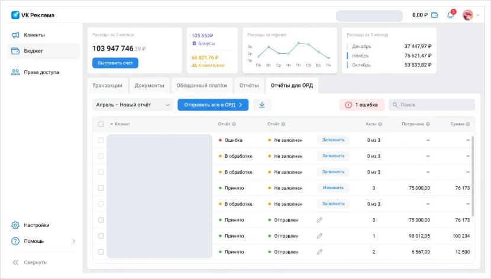Click Декабрь spending row
This screenshot has width=491, height=279.
[389, 46]
